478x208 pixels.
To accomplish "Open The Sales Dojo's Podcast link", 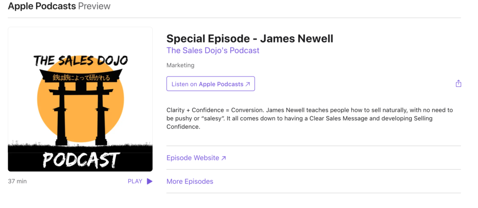I will pyautogui.click(x=213, y=50).
